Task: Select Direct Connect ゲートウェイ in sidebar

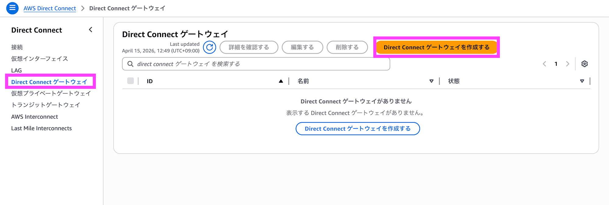Action: tap(49, 82)
